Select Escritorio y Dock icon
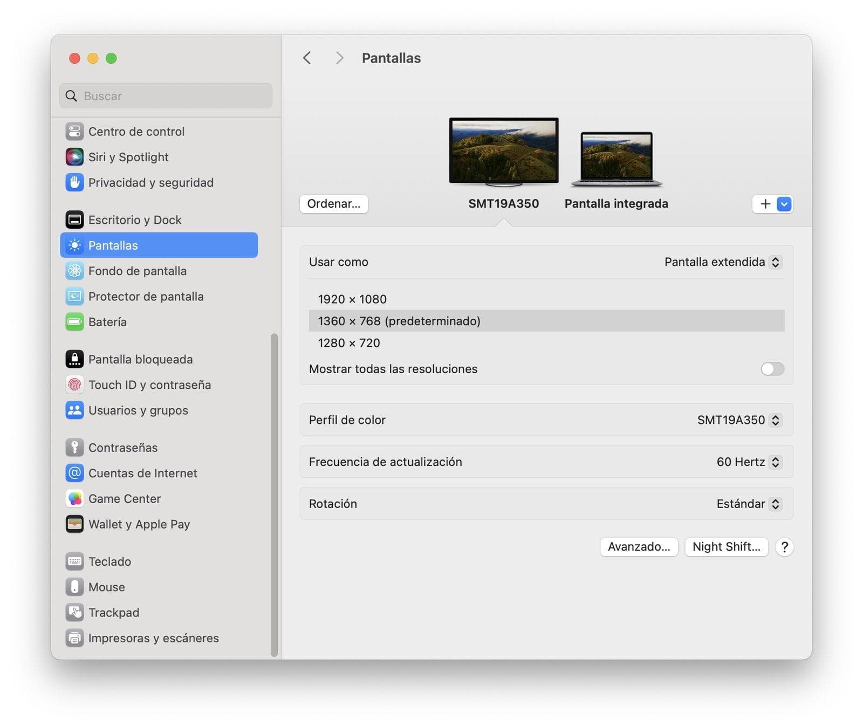This screenshot has width=863, height=727. click(x=74, y=220)
